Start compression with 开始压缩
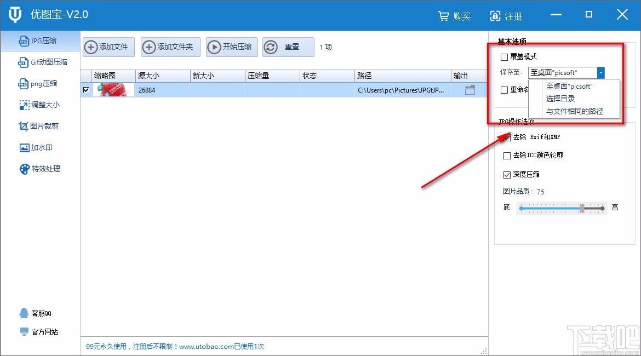Viewport: 641px width, 356px height. 232,47
